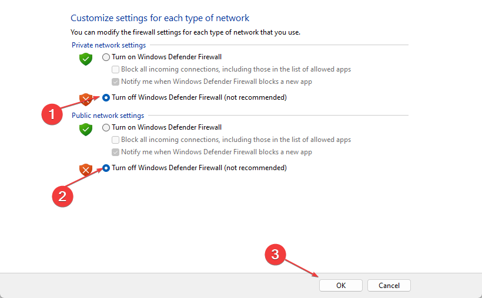Check Block all incoming connections under Public network
Image resolution: width=482 pixels, height=298 pixels.
[x=116, y=140]
